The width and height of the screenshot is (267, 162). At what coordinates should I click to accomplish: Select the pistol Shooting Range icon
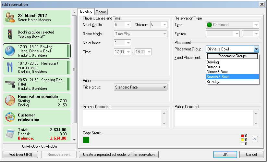coord(10,84)
